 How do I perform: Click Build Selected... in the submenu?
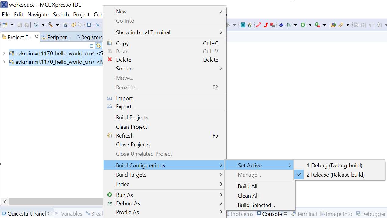pos(256,205)
